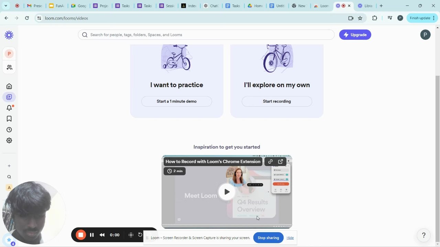Open the media control icon in Chrome toolbar

(x=389, y=18)
